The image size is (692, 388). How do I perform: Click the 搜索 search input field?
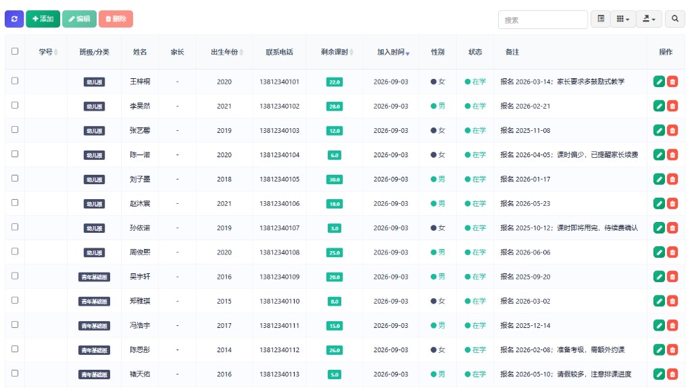point(543,20)
